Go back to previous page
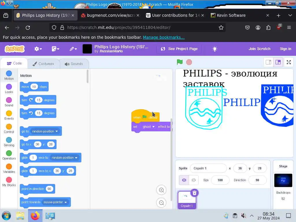Viewport: 296px width, 222px height. tap(7, 28)
